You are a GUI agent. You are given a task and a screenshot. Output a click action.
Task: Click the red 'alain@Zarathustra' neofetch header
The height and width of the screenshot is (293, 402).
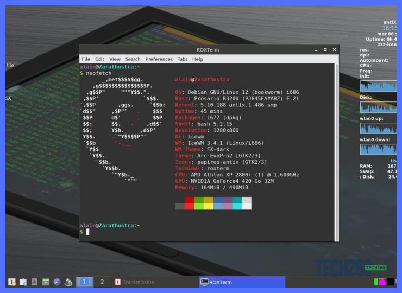(202, 80)
